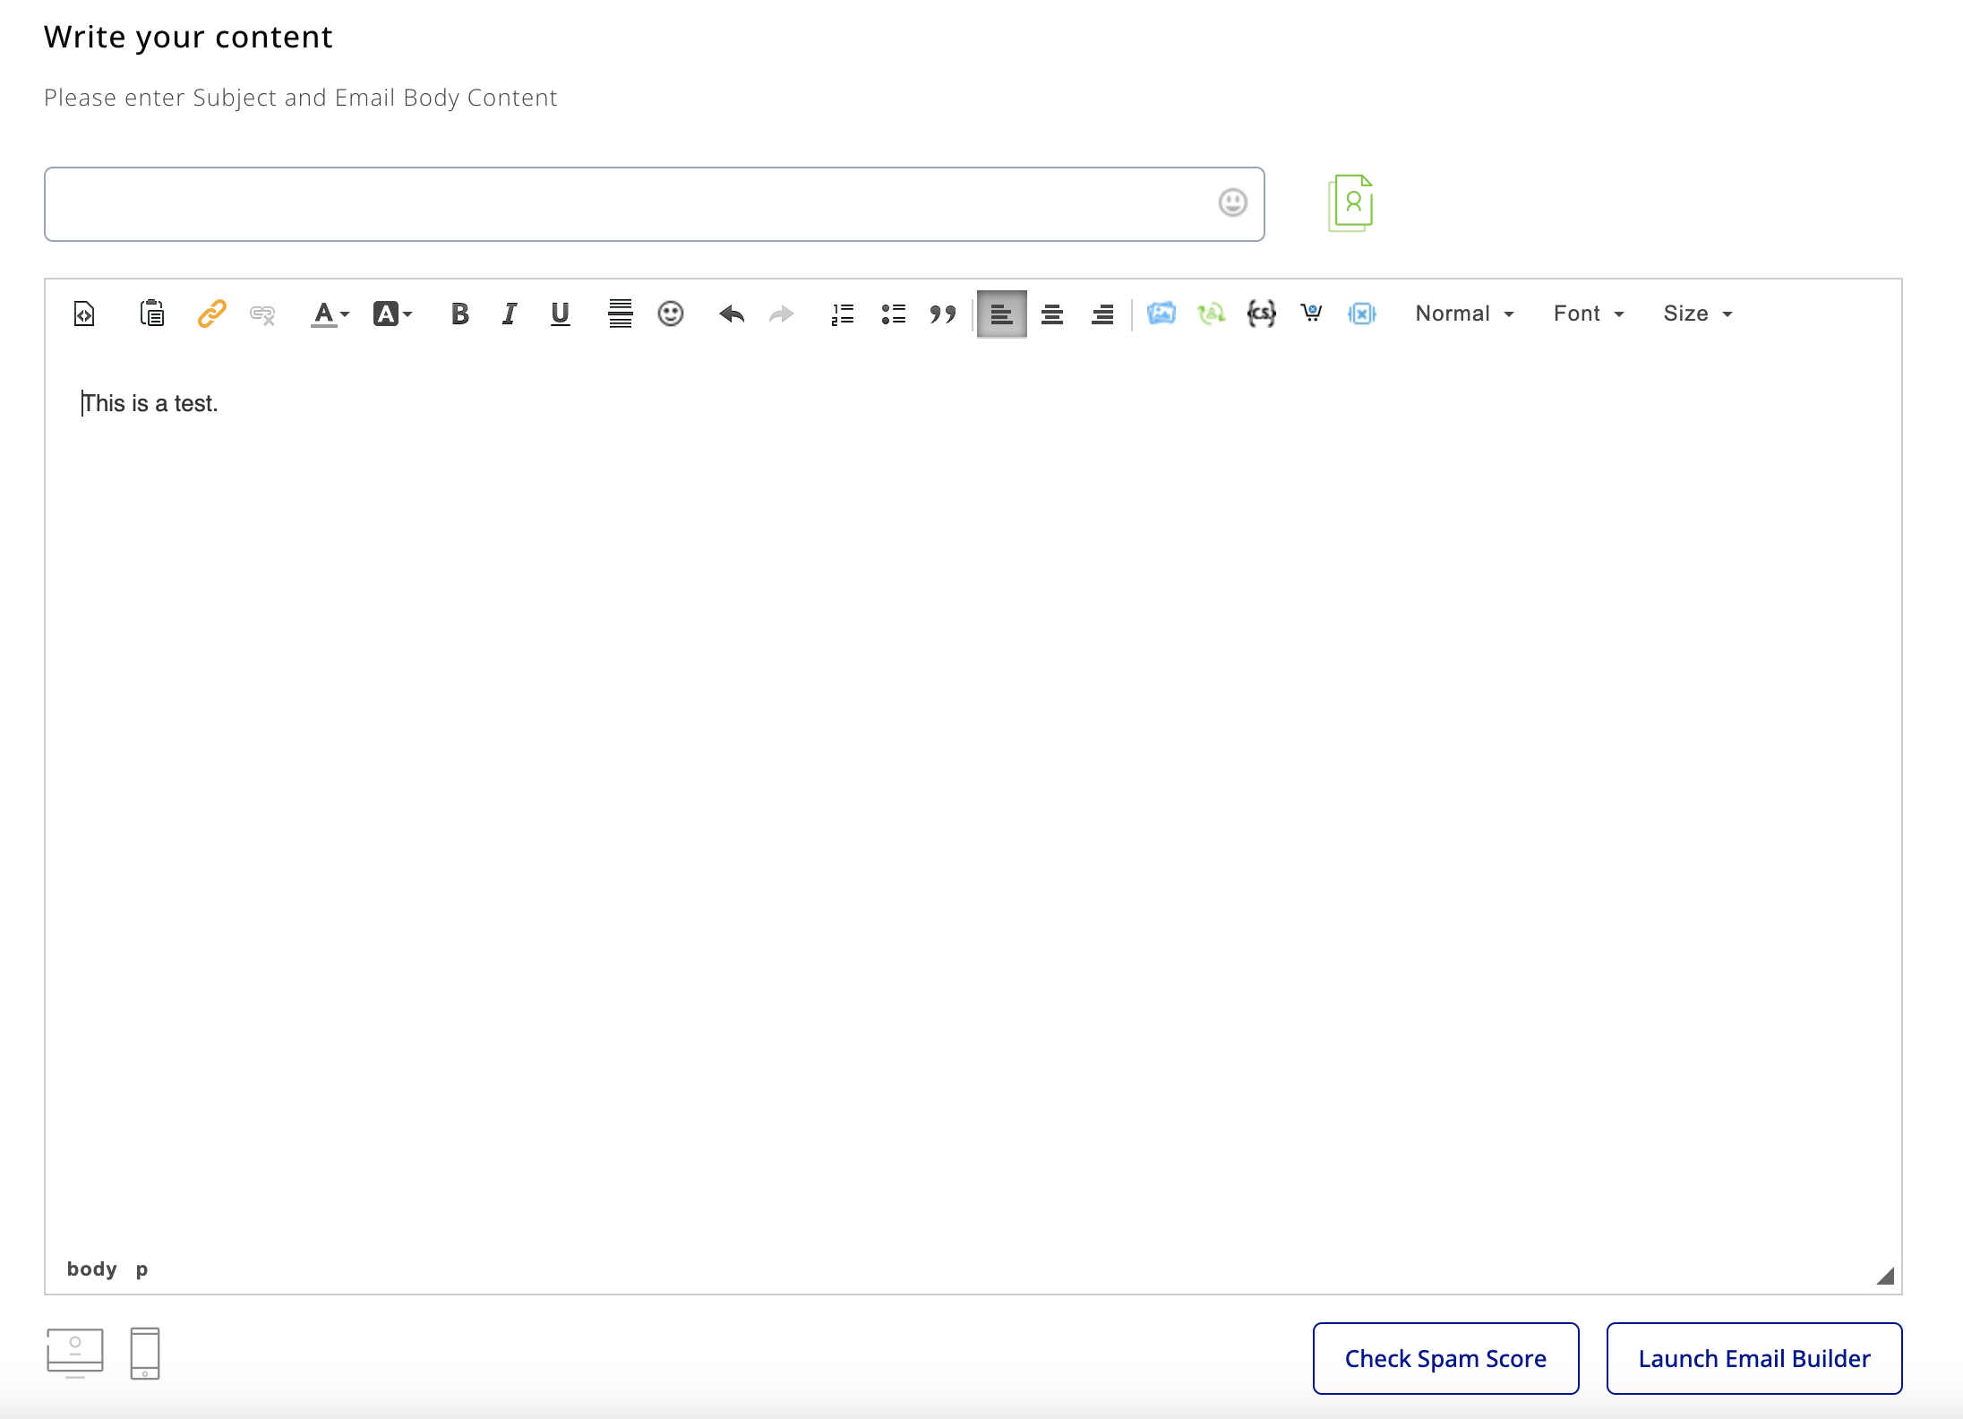Toggle bold formatting on text
1963x1419 pixels.
[459, 314]
